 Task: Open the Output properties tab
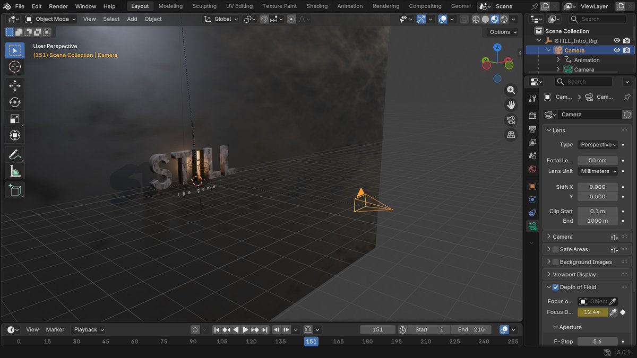(x=532, y=129)
